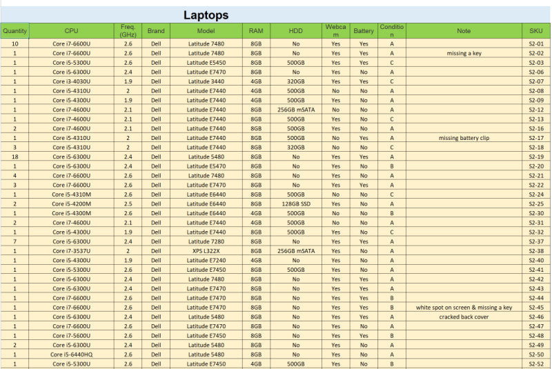
Task: Select Latitude E5450 model cell
Action: click(x=206, y=63)
